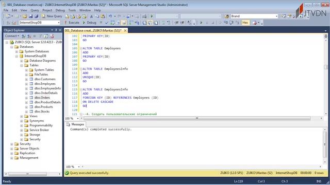
Task: Open the Brand find combo box
Action: coord(276,16)
